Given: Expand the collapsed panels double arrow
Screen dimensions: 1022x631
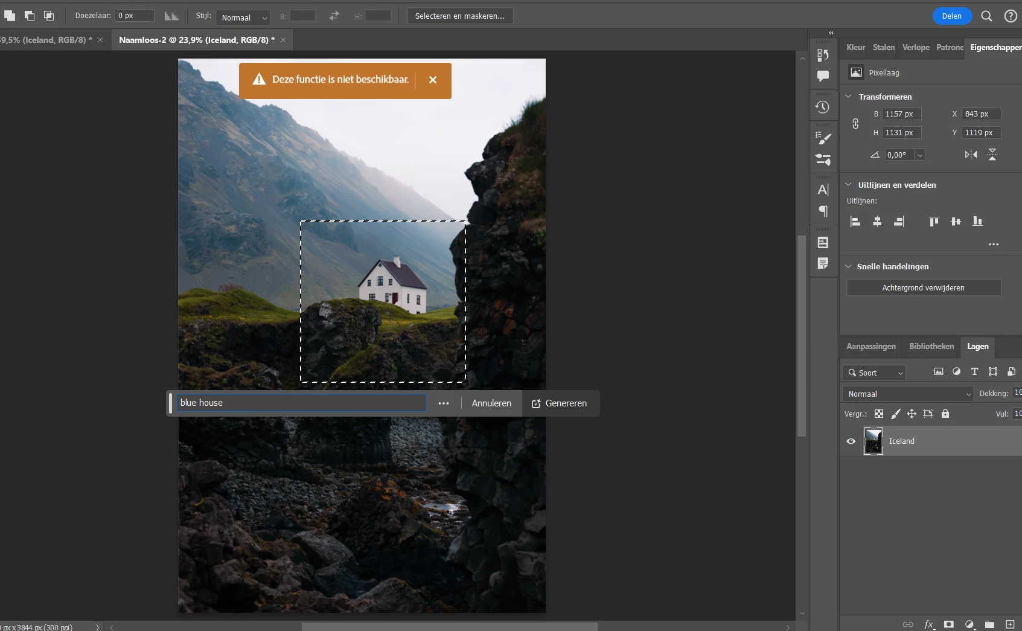Looking at the screenshot, I should pyautogui.click(x=831, y=33).
